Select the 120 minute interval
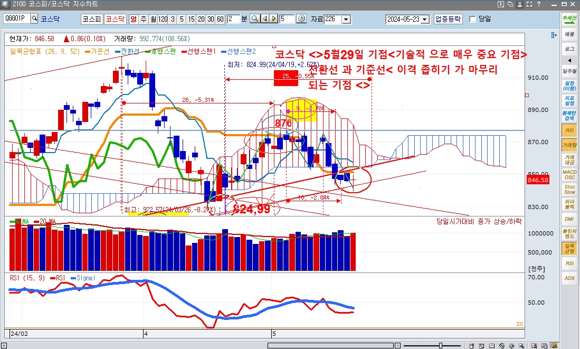This screenshot has width=580, height=349. pos(163,19)
